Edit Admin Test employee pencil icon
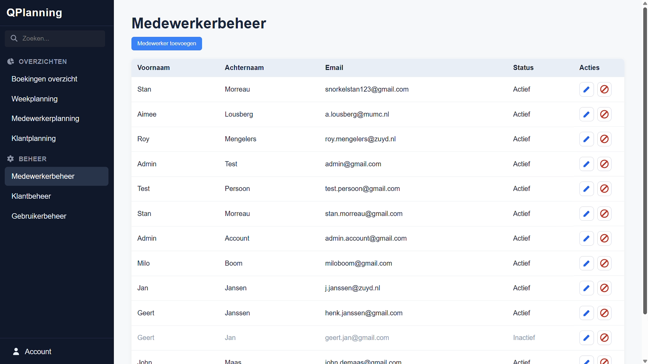Image resolution: width=648 pixels, height=364 pixels. [x=586, y=164]
